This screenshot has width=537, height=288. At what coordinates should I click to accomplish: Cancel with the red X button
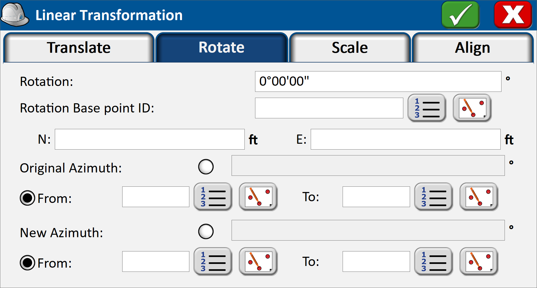513,15
